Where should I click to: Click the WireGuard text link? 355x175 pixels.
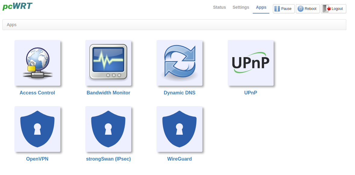point(179,159)
